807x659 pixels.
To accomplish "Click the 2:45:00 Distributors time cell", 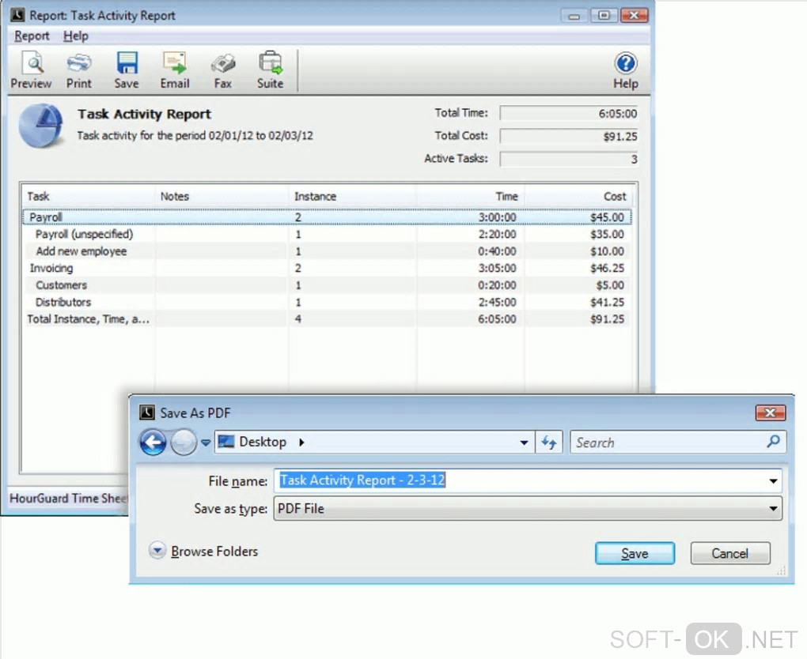I will pyautogui.click(x=497, y=303).
